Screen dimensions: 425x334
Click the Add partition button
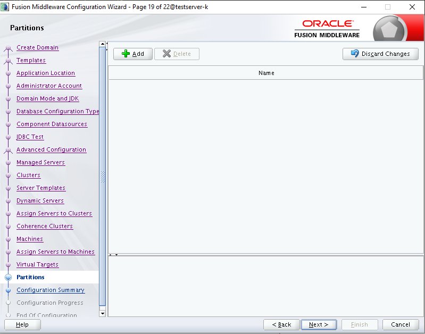click(133, 54)
